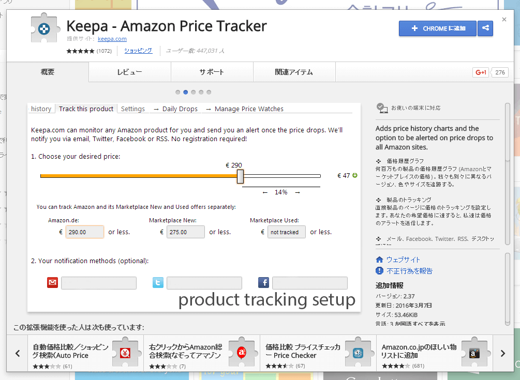The image size is (520, 380).
Task: Click the share icon button
Action: 485,28
